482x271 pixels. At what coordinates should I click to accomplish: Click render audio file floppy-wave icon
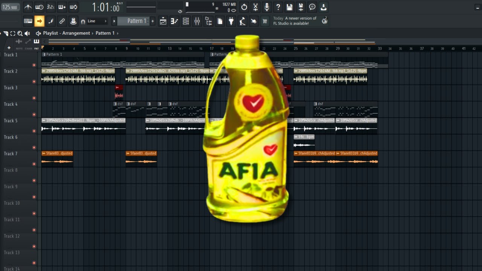point(301,7)
